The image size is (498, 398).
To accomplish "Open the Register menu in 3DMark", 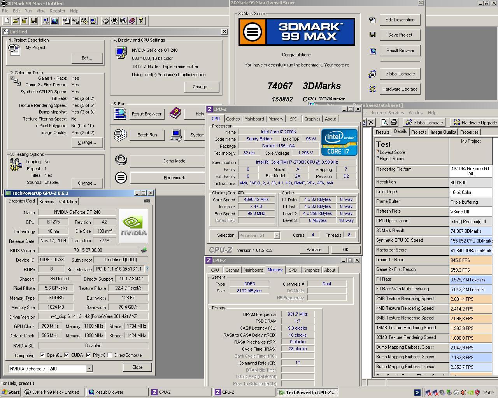I will [58, 11].
